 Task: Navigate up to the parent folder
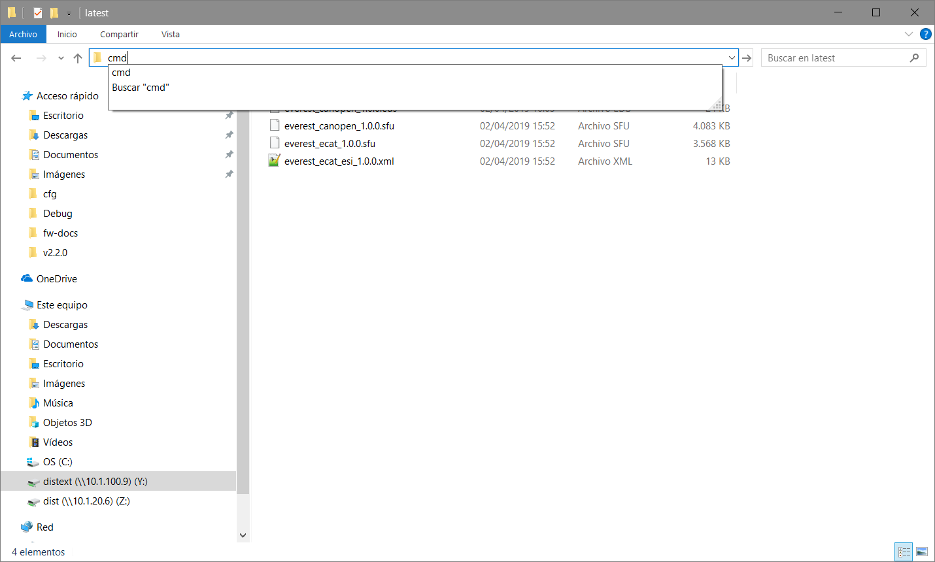pos(78,58)
